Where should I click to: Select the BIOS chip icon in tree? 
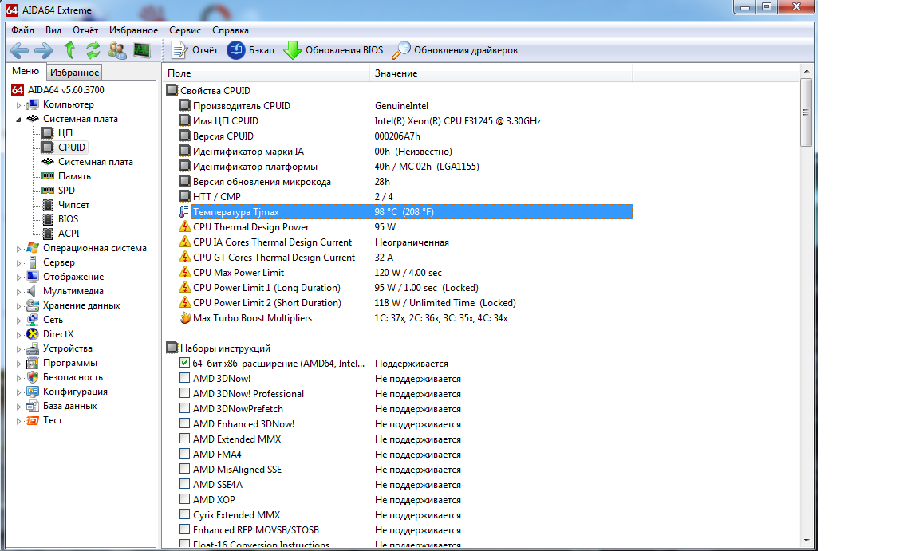pyautogui.click(x=48, y=219)
